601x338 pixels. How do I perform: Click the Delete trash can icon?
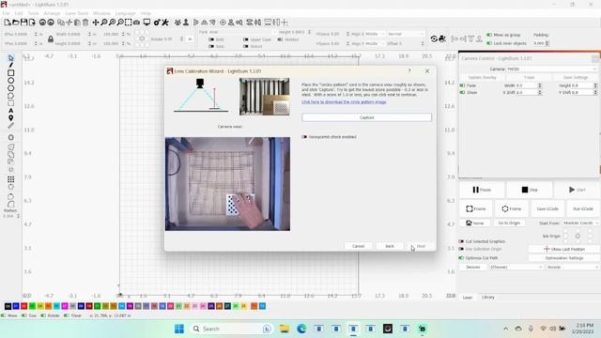point(85,23)
